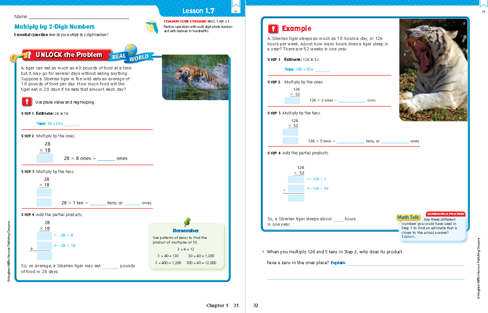Click the '3 × 40 = 120' equation
The width and height of the screenshot is (488, 313).
tap(168, 256)
